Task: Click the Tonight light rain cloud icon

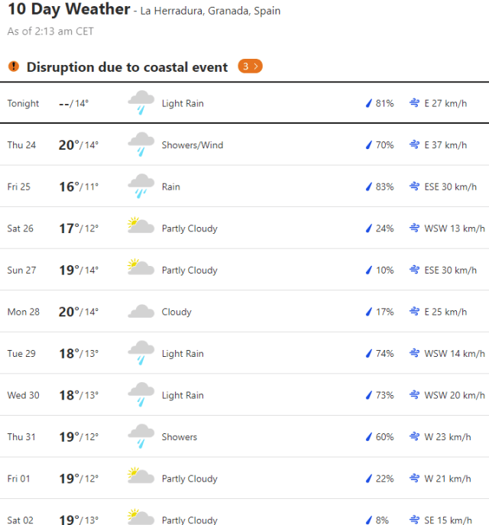Action: (141, 102)
